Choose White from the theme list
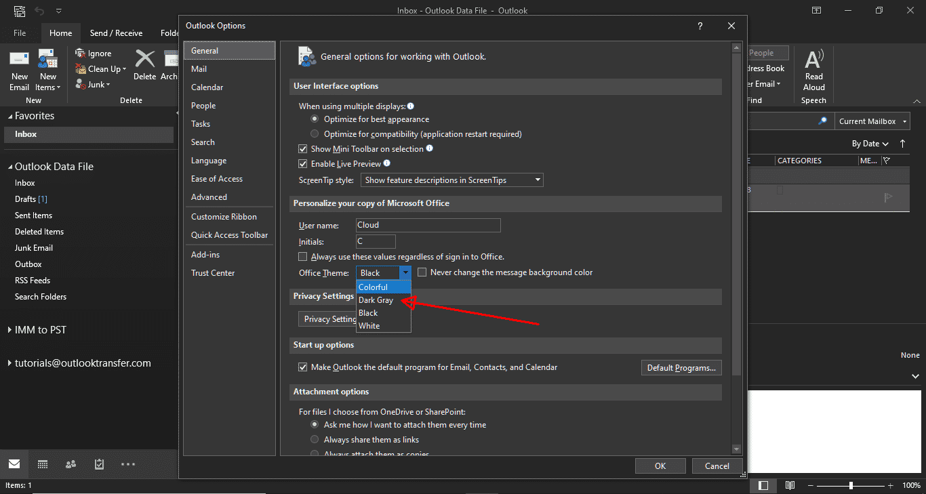 coord(384,326)
